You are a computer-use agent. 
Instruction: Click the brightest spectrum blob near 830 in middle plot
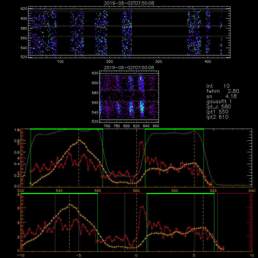[142, 107]
